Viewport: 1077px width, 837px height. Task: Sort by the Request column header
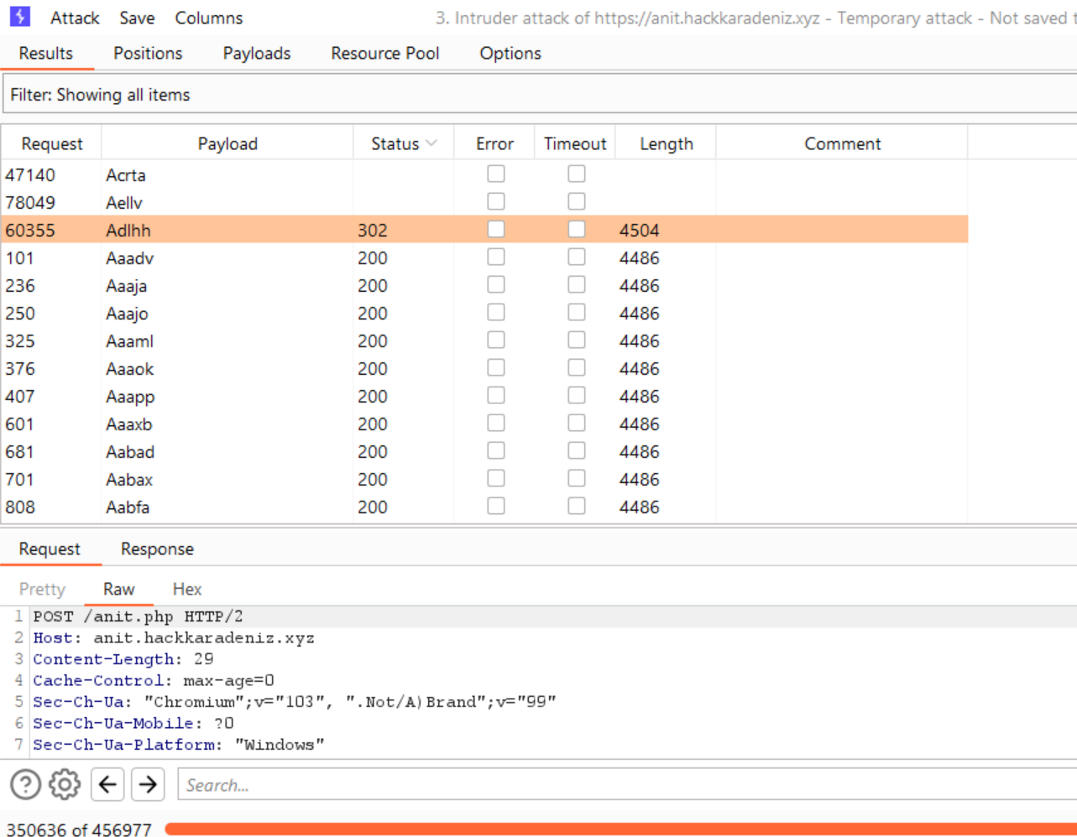pyautogui.click(x=51, y=143)
